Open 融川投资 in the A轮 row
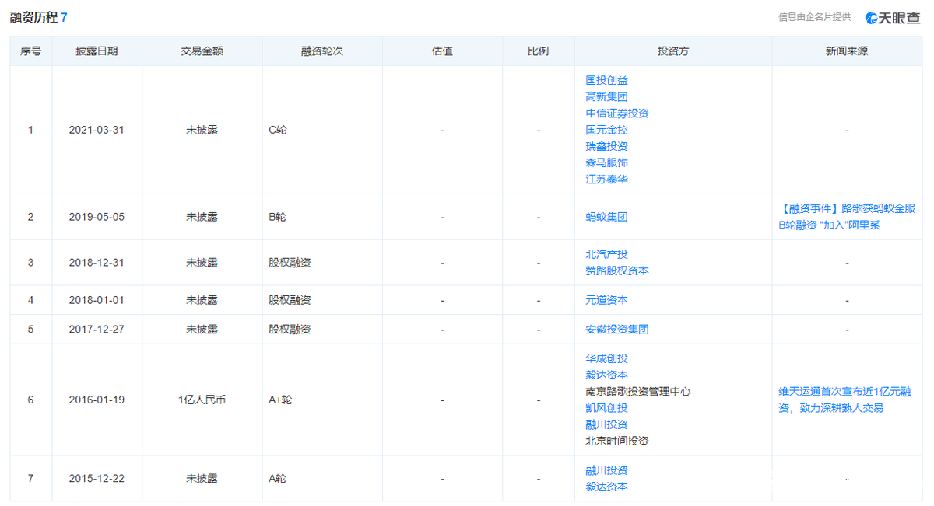 pos(606,470)
